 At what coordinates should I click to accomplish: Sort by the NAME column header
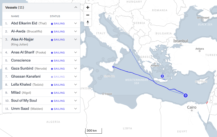[15, 16]
